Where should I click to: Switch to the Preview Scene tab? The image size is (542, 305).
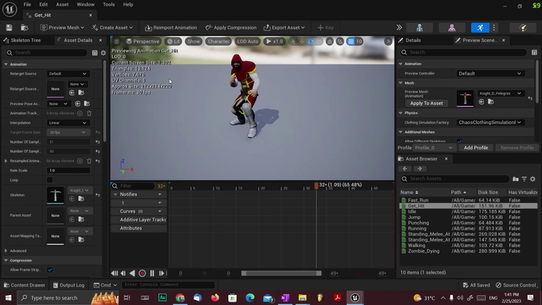480,41
